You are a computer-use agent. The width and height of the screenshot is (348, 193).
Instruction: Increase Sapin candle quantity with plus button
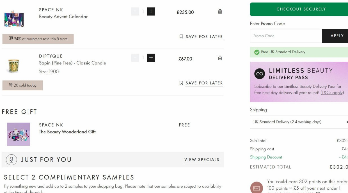pyautogui.click(x=151, y=58)
